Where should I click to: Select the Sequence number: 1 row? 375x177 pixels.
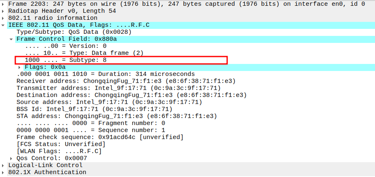(91, 130)
